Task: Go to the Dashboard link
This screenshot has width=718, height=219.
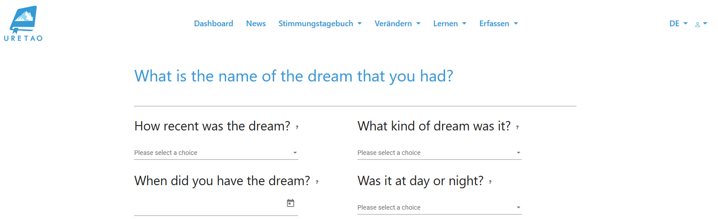Action: 214,24
